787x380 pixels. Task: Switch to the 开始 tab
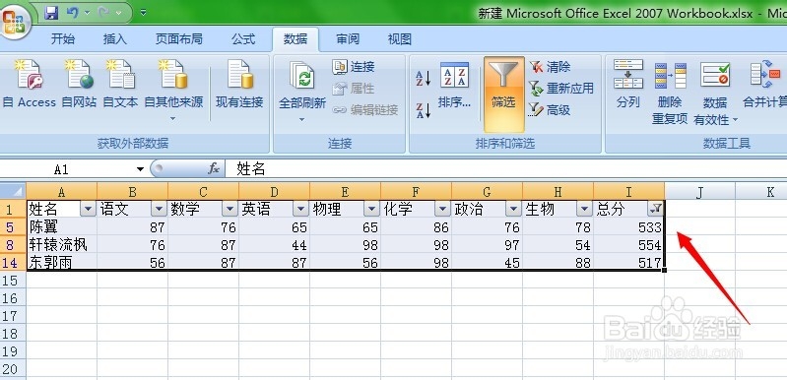pyautogui.click(x=63, y=39)
